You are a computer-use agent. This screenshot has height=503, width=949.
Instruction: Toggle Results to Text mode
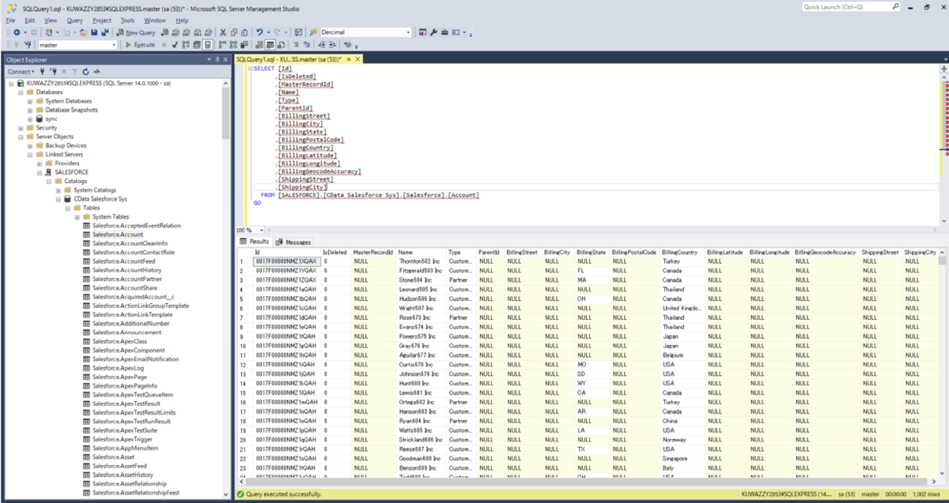click(260, 45)
